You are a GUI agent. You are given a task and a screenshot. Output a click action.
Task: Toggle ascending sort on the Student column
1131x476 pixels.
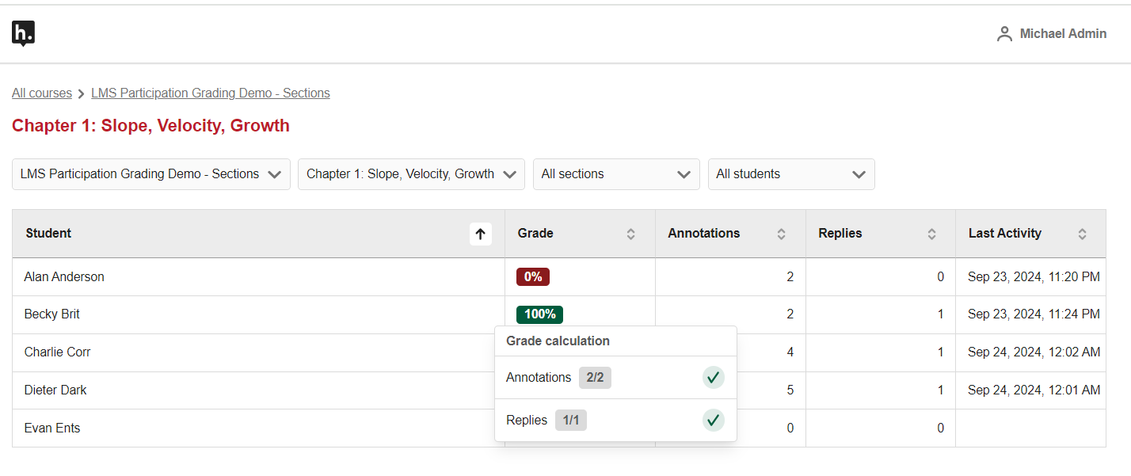480,234
